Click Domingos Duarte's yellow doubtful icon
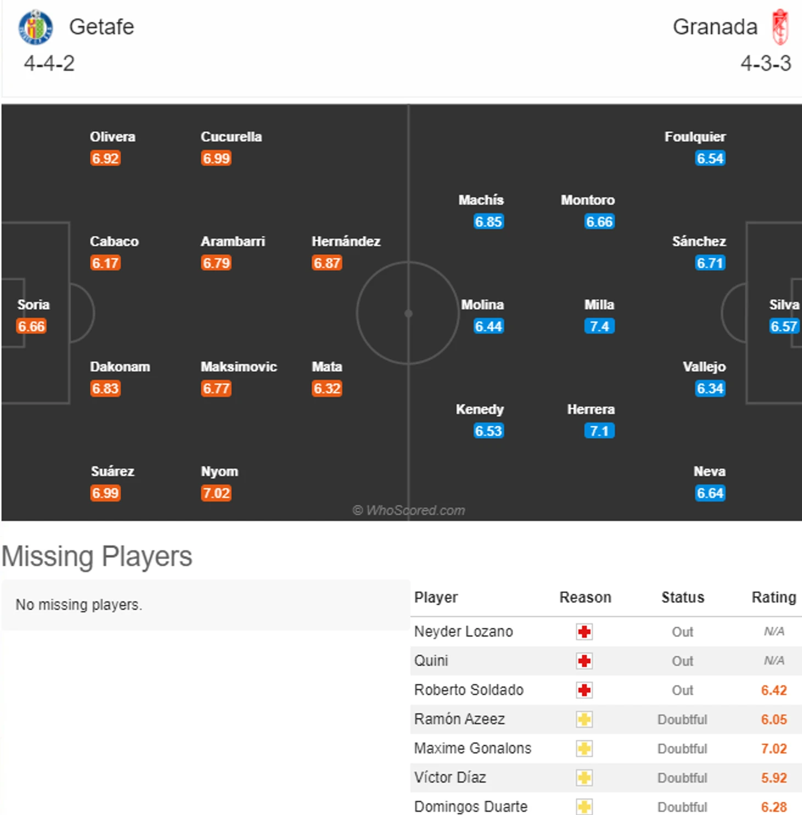Screen dimensions: 802x815 (x=584, y=806)
